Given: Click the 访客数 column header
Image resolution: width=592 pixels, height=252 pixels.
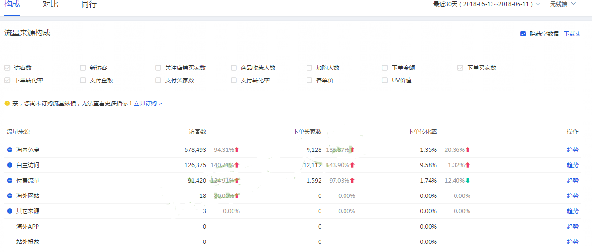Looking at the screenshot, I should pos(197,132).
